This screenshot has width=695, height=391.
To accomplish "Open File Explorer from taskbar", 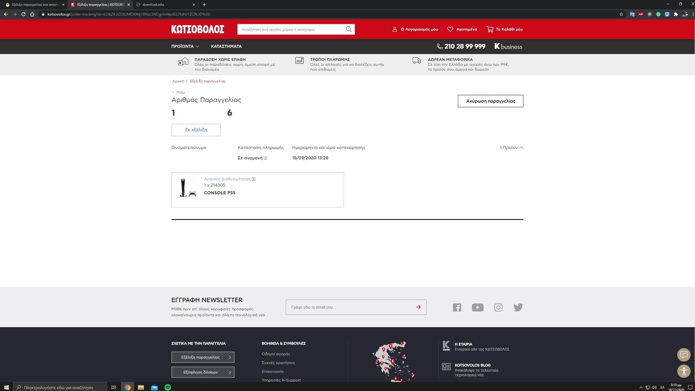I will [x=141, y=387].
